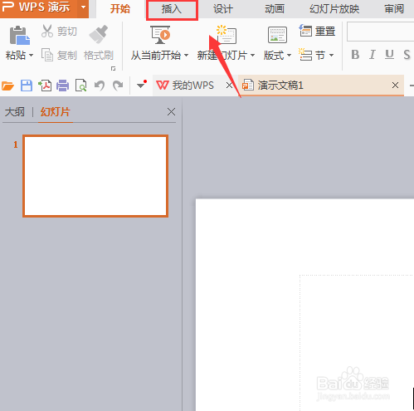Click the Open folder icon in quick toolbar
The width and height of the screenshot is (414, 411).
click(x=7, y=86)
